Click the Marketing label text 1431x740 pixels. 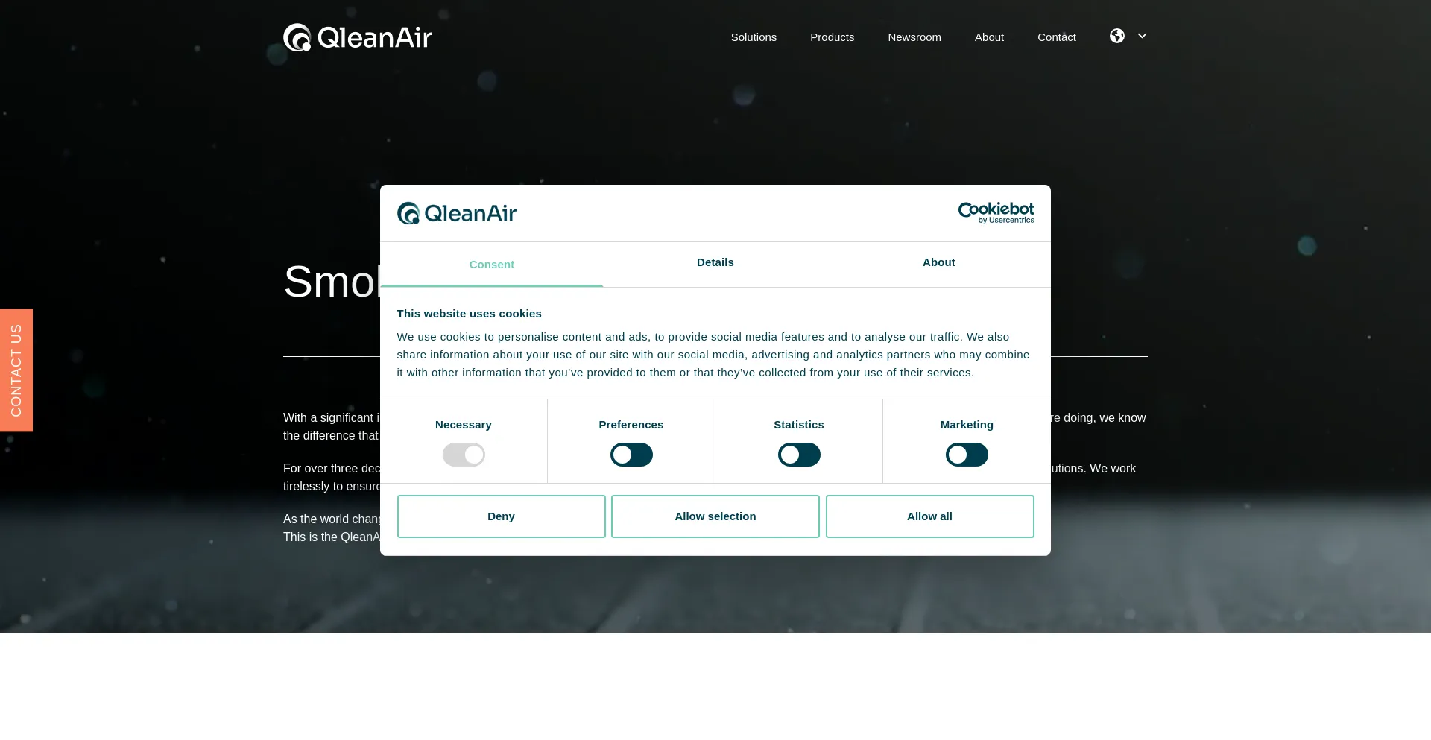click(x=967, y=425)
